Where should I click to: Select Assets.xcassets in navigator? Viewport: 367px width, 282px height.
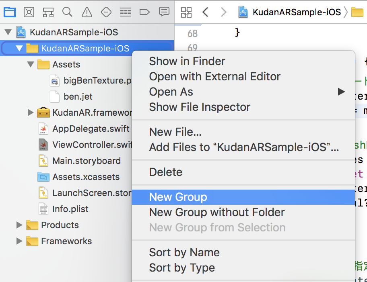(x=86, y=177)
